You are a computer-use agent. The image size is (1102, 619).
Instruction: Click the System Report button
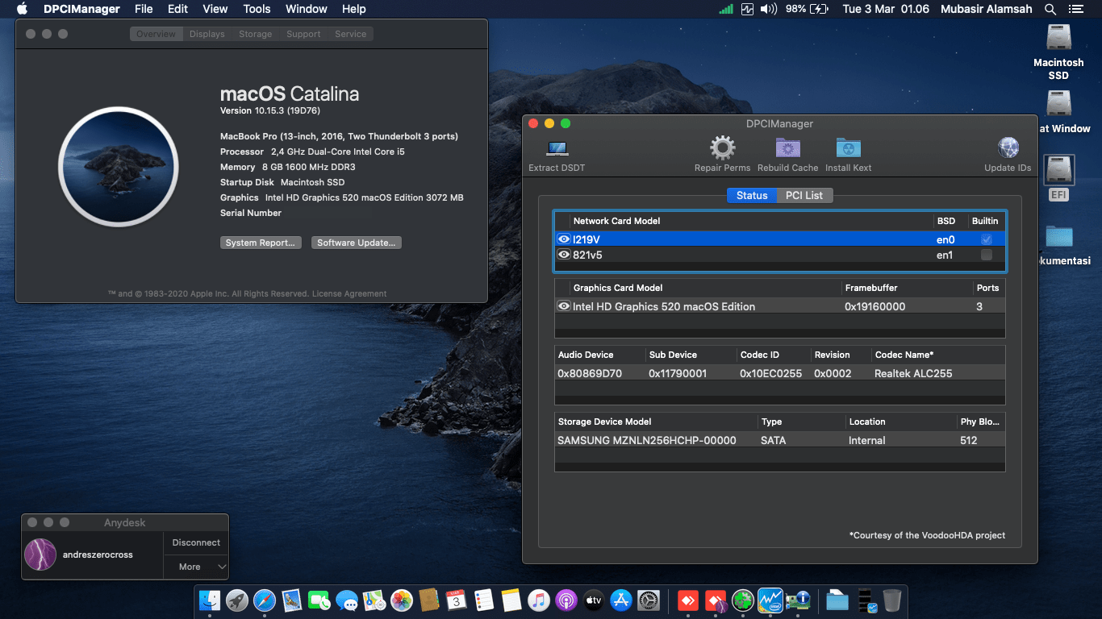261,243
